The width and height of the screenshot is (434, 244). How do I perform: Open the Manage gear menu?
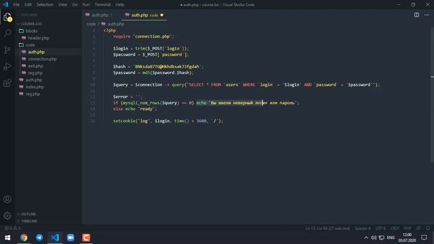[7, 216]
